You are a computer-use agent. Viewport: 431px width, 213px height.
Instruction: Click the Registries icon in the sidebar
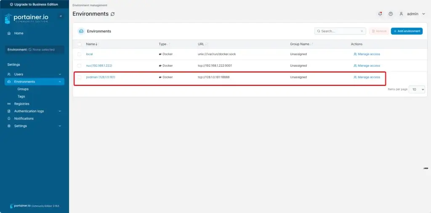[9, 104]
